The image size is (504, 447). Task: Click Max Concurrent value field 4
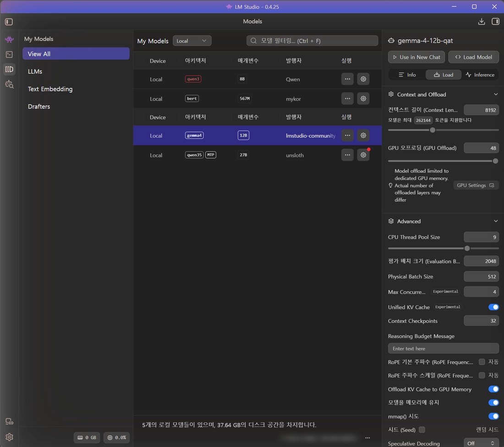(x=481, y=292)
